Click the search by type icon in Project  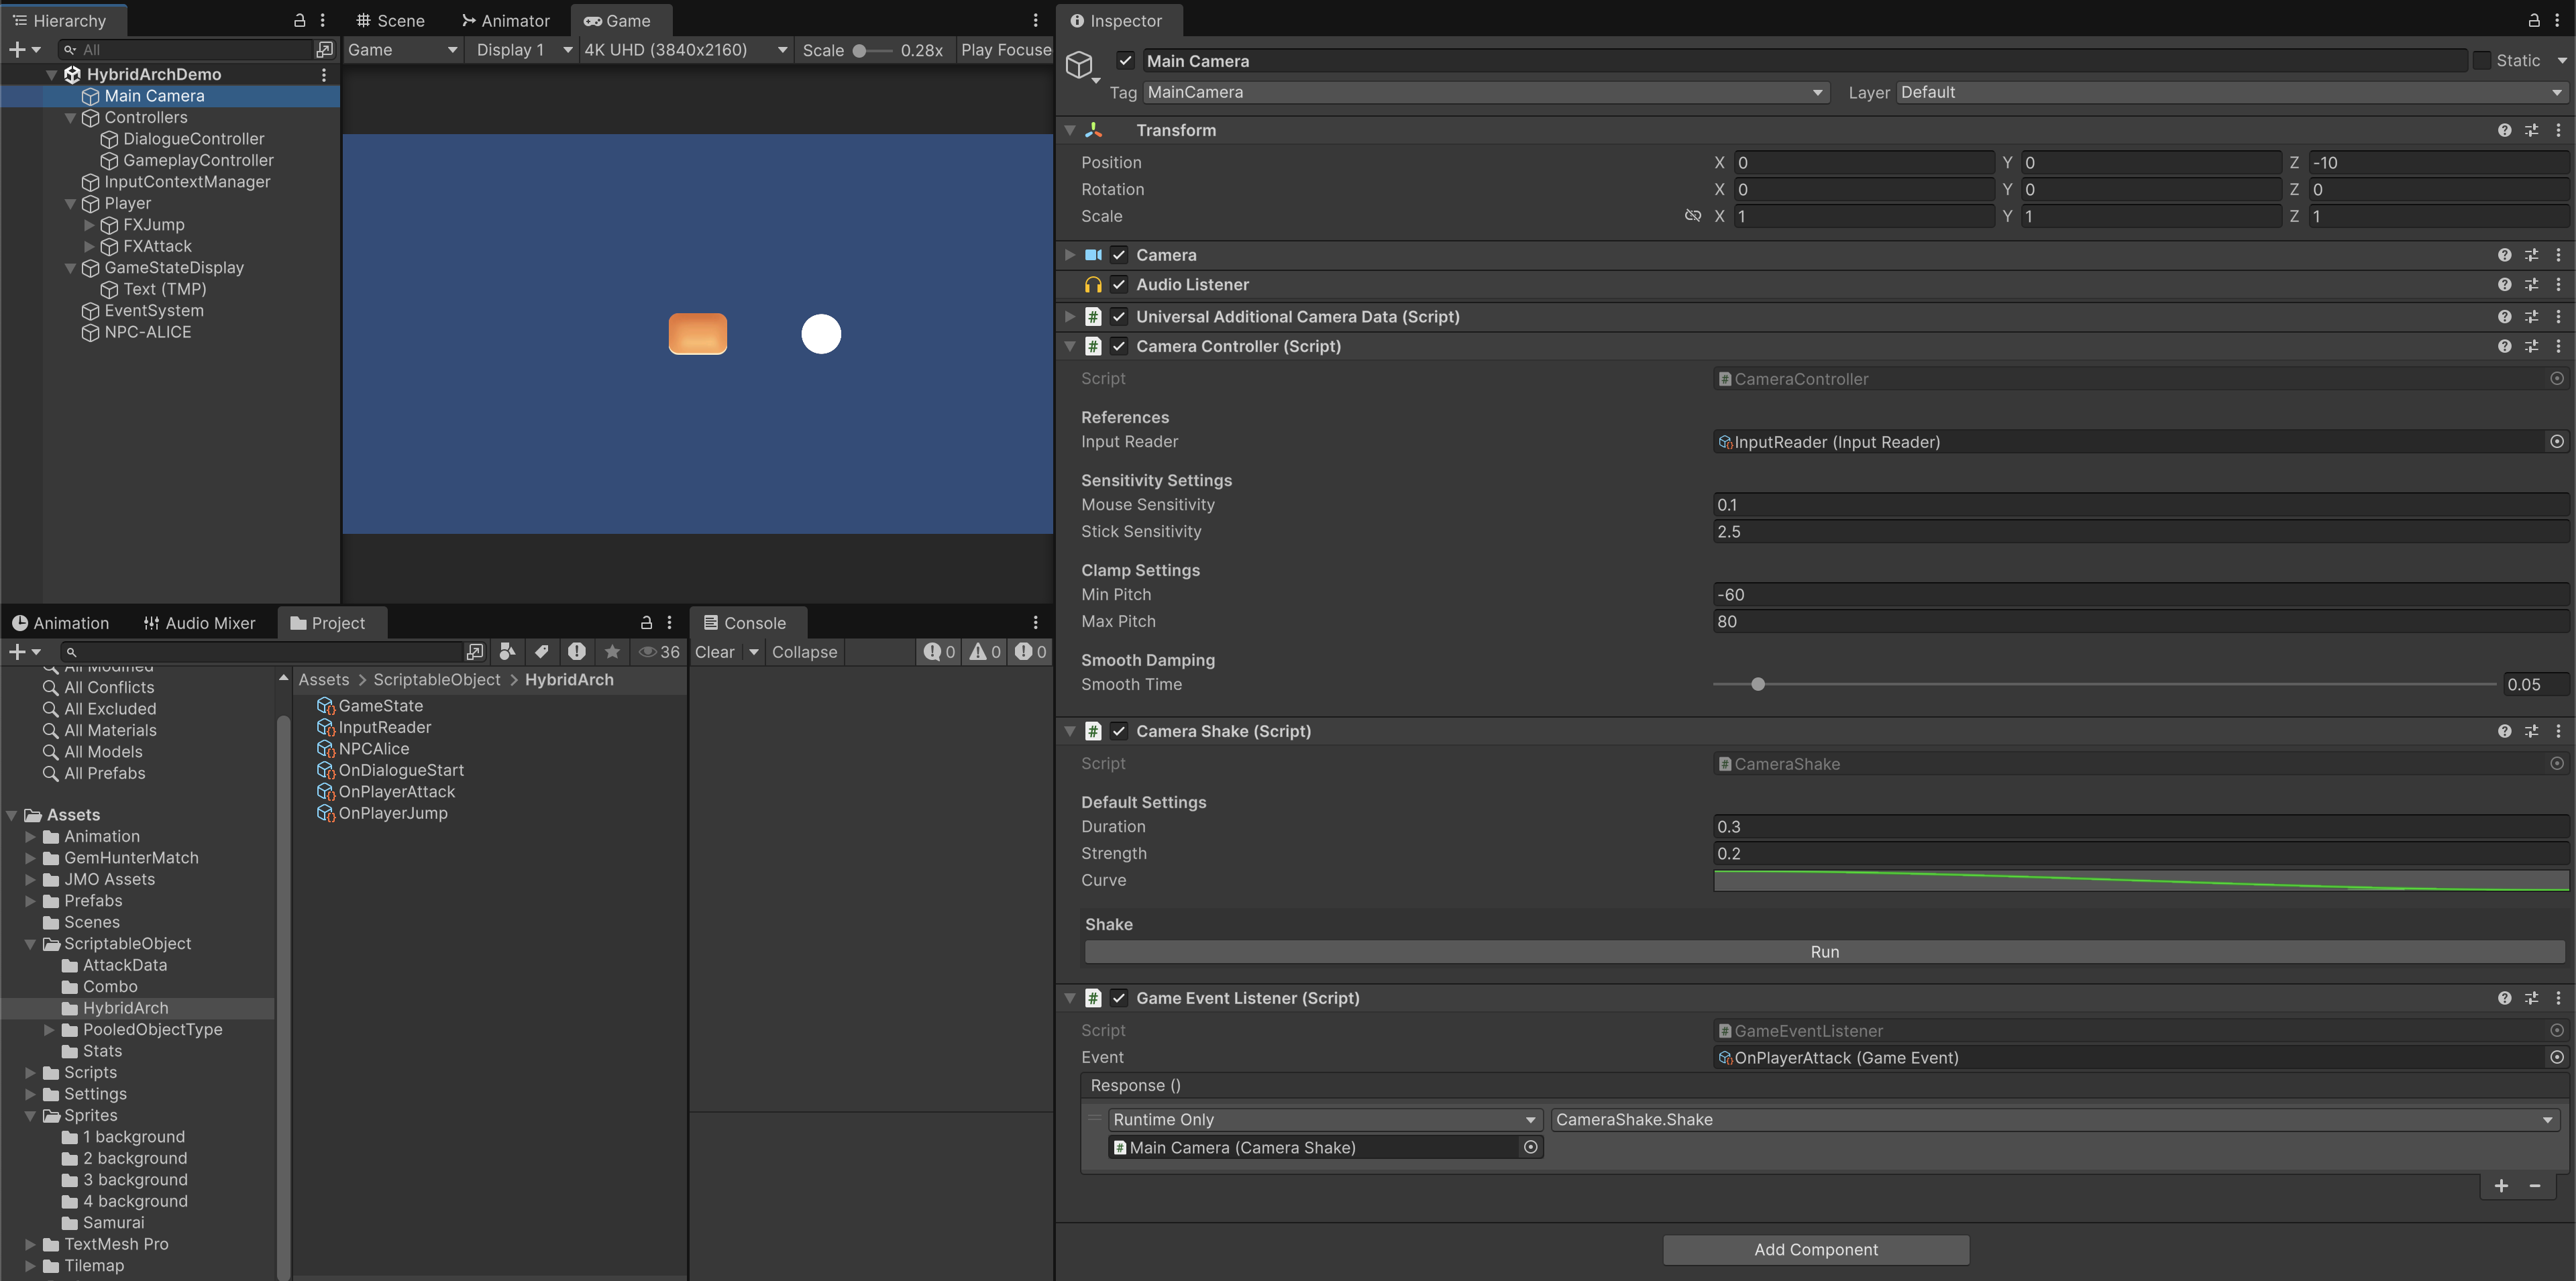pyautogui.click(x=508, y=652)
